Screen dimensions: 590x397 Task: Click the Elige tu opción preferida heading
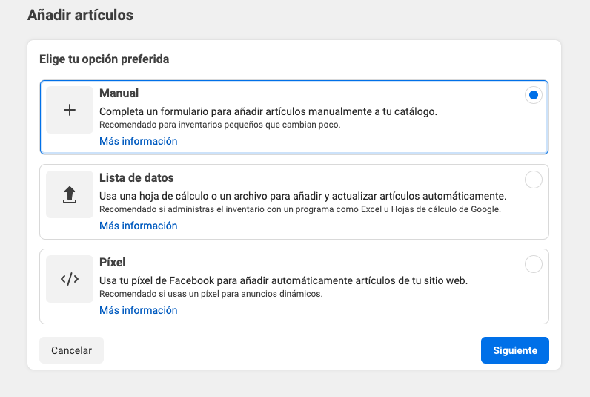pyautogui.click(x=104, y=58)
